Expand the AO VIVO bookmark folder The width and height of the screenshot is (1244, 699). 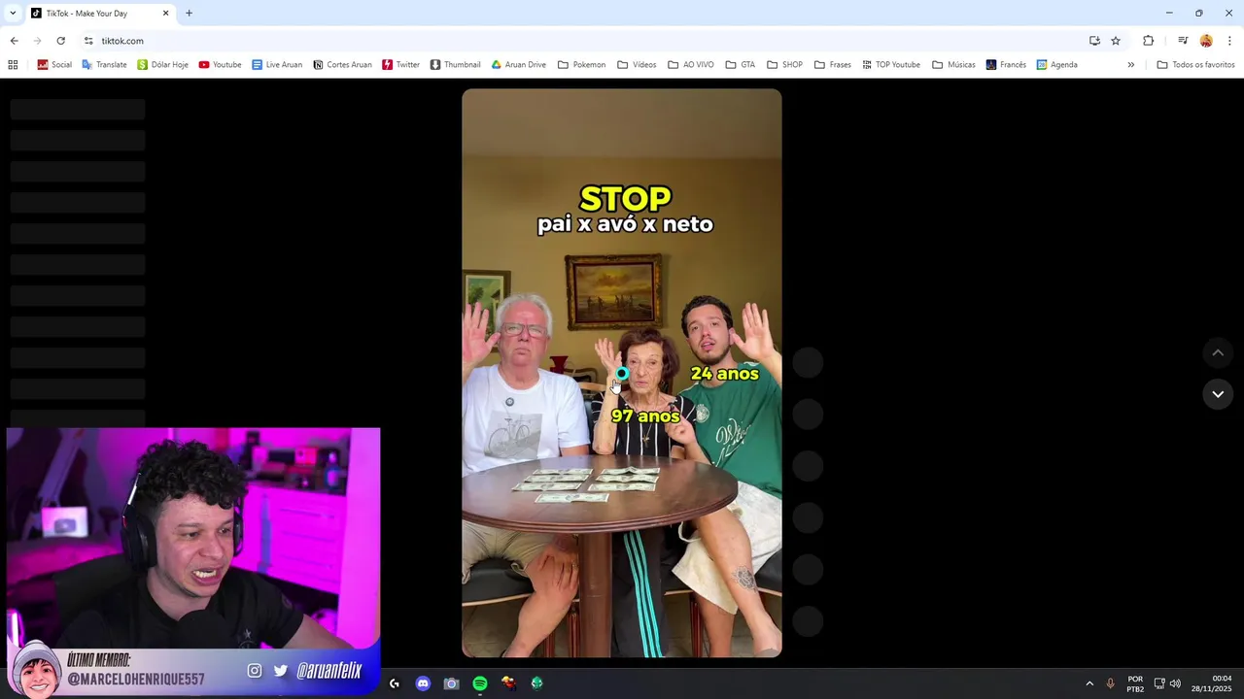tap(691, 65)
